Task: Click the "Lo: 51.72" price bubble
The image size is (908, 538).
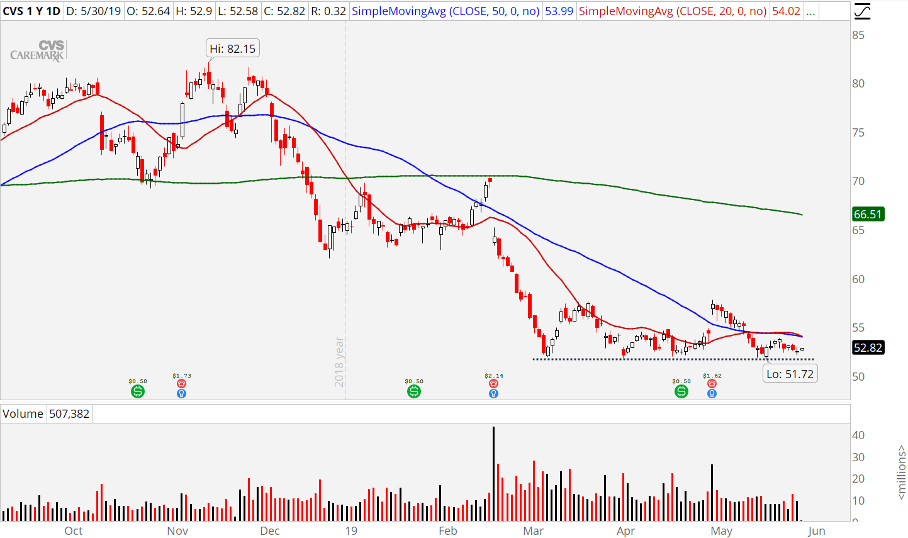Action: (790, 374)
